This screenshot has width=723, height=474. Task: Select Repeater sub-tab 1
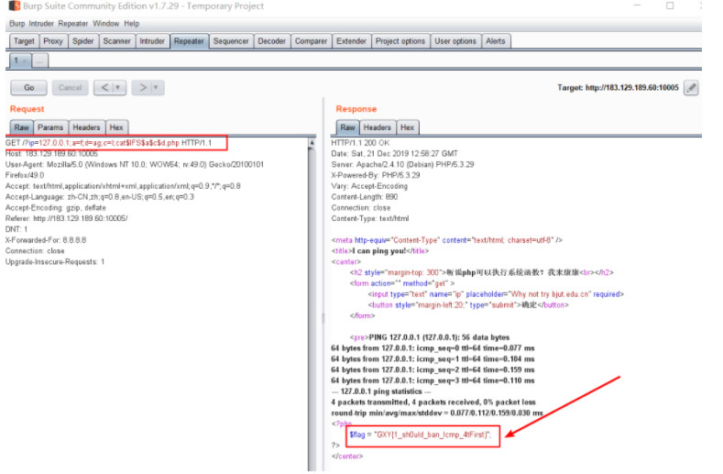(x=20, y=61)
